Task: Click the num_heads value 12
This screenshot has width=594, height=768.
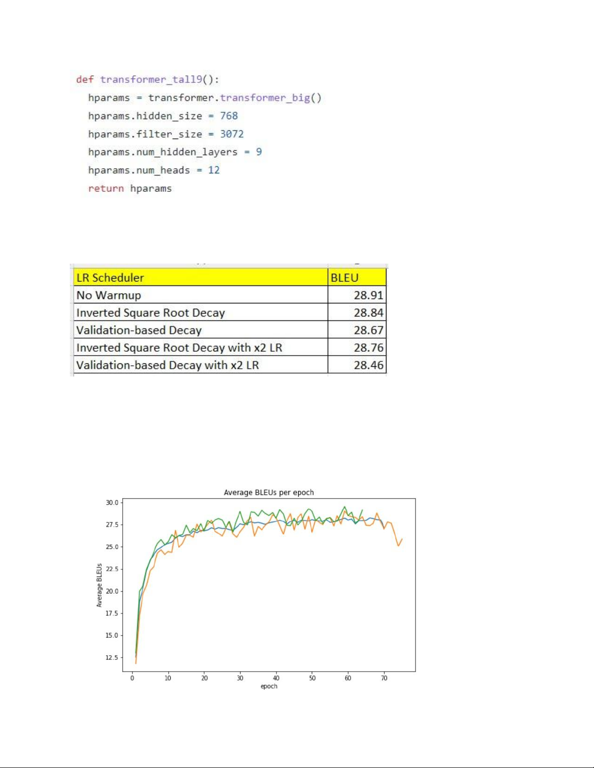Action: [214, 170]
